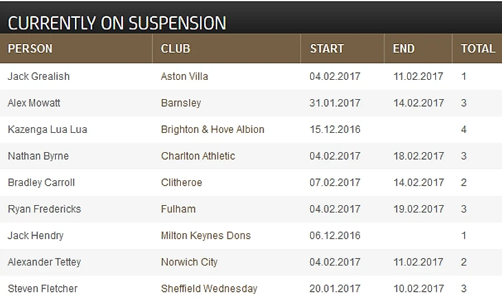This screenshot has width=502, height=300.
Task: Click Alexander Tettey's name
Action: pos(44,262)
